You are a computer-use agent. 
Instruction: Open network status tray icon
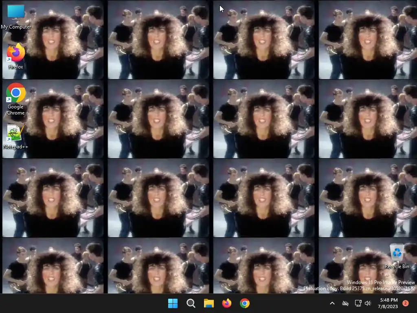pyautogui.click(x=358, y=303)
